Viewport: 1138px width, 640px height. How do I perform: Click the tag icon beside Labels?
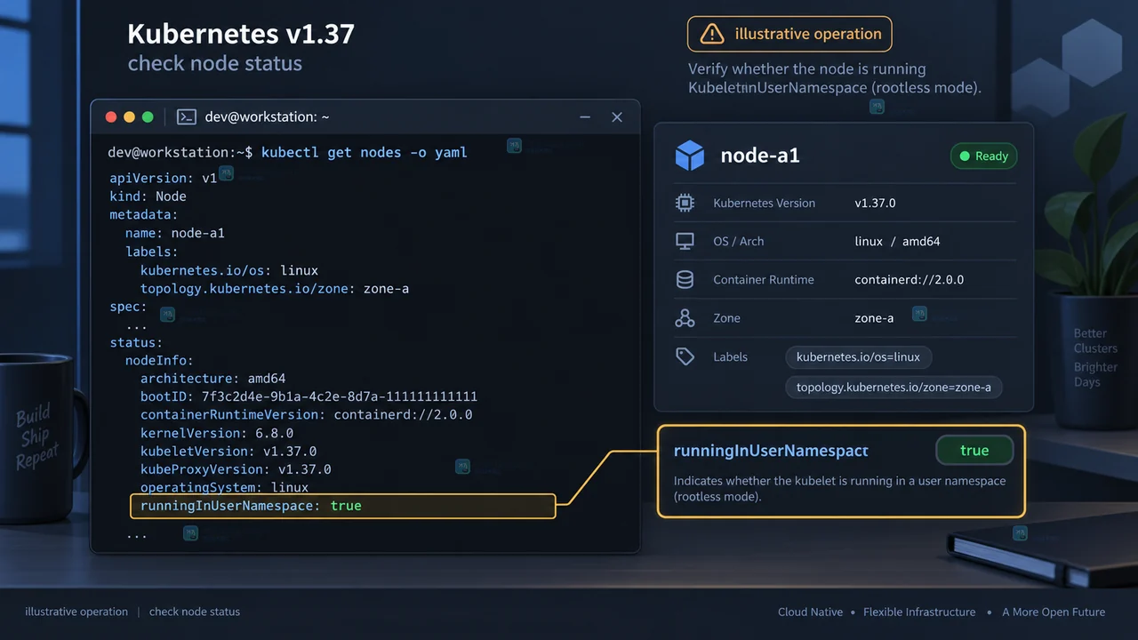point(685,356)
